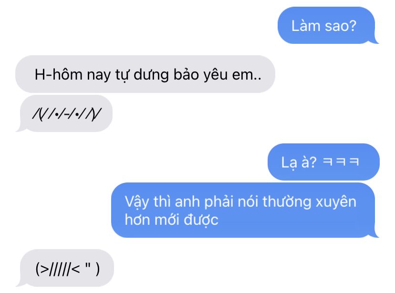Image resolution: width=395 pixels, height=293 pixels.
Task: Tap the '(>/////< " )' blushing emoticon bubble
Action: (x=67, y=268)
